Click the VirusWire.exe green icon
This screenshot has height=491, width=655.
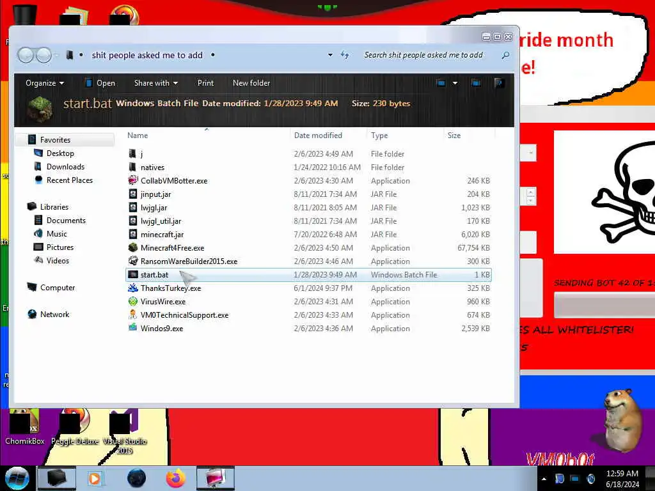pyautogui.click(x=133, y=302)
